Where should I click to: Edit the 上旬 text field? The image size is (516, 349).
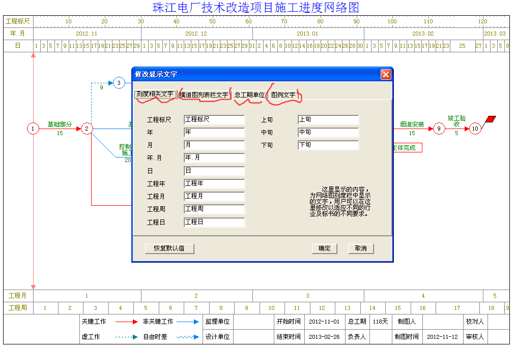click(328, 119)
